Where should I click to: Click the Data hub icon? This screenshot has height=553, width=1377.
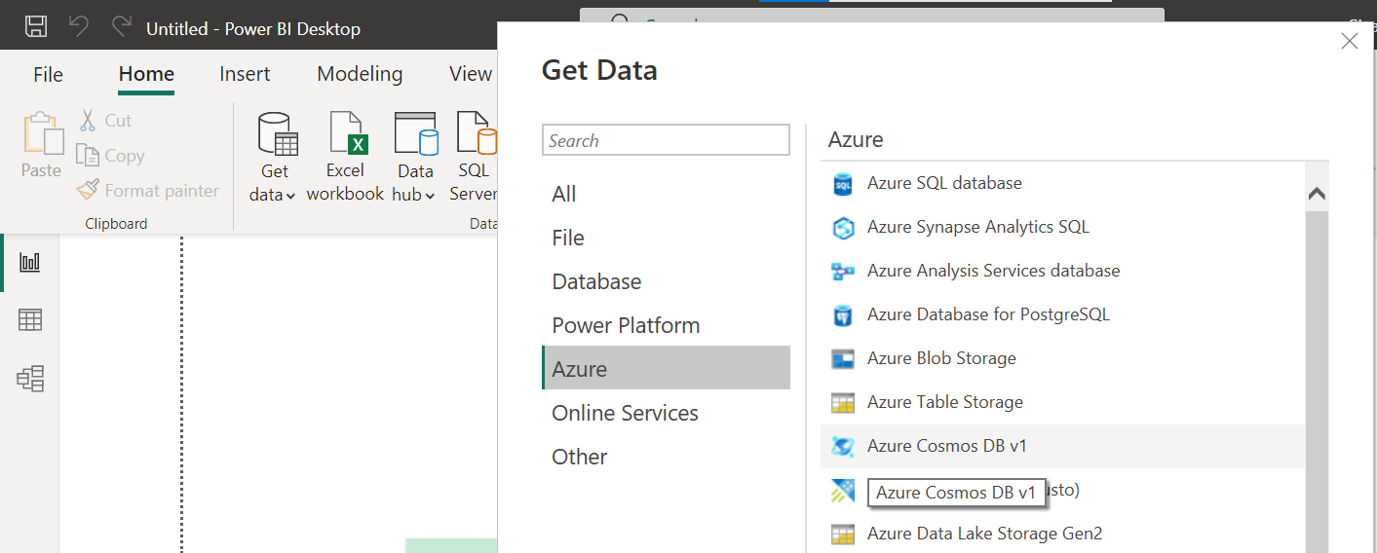click(x=415, y=134)
